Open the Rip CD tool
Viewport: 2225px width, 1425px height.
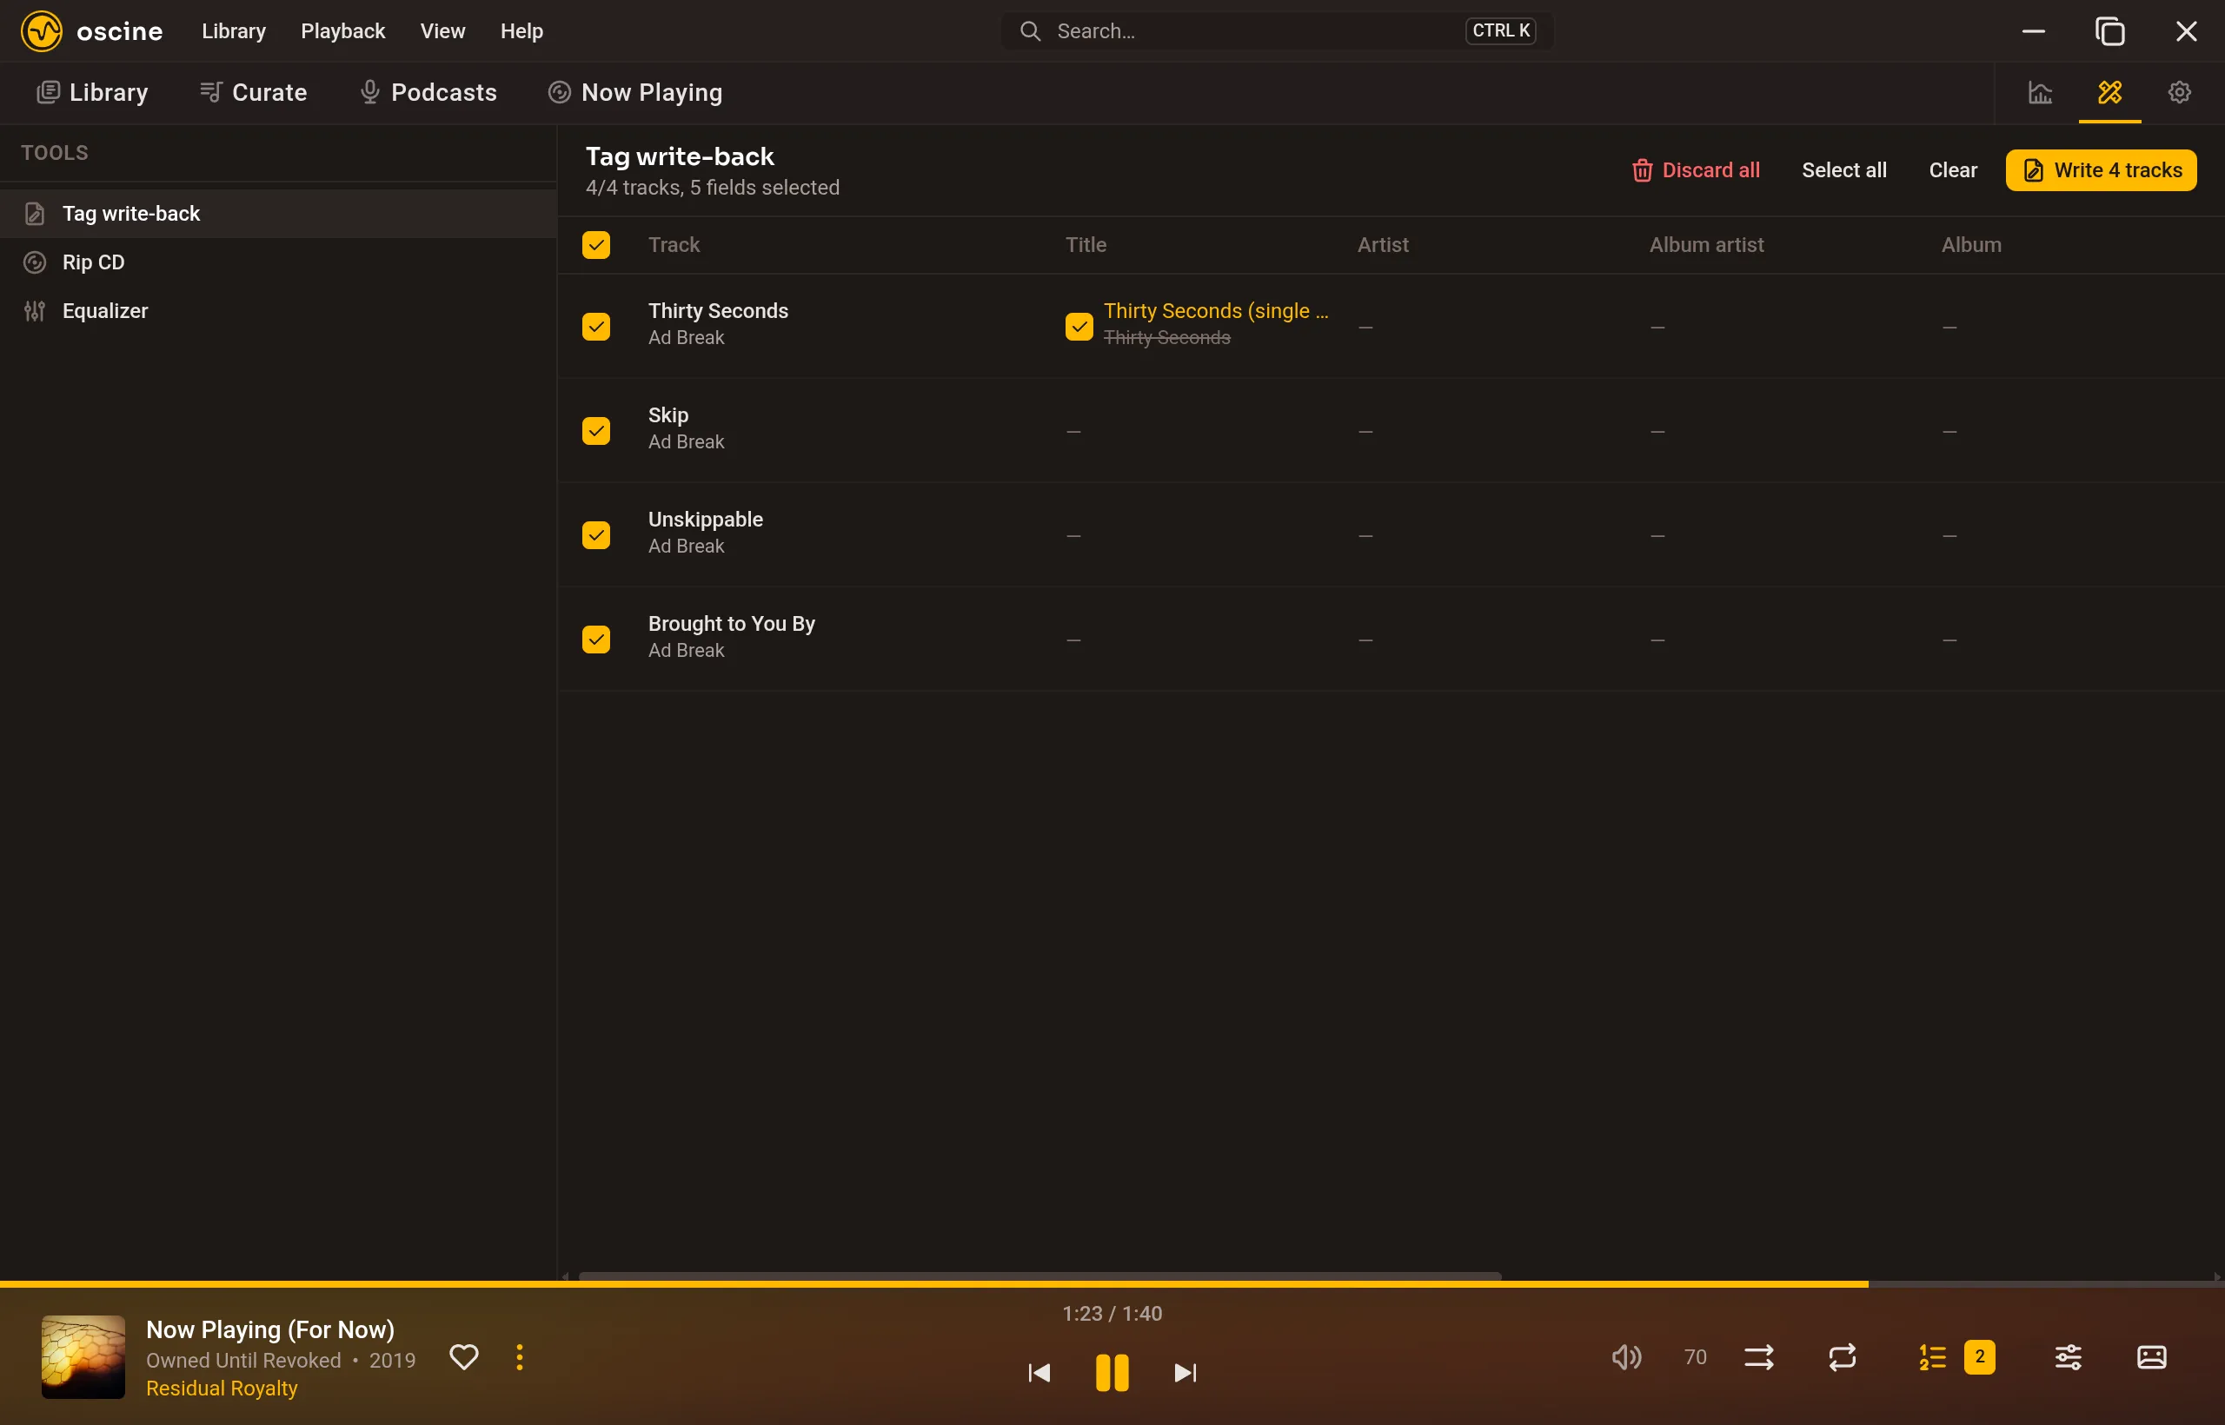tap(277, 262)
